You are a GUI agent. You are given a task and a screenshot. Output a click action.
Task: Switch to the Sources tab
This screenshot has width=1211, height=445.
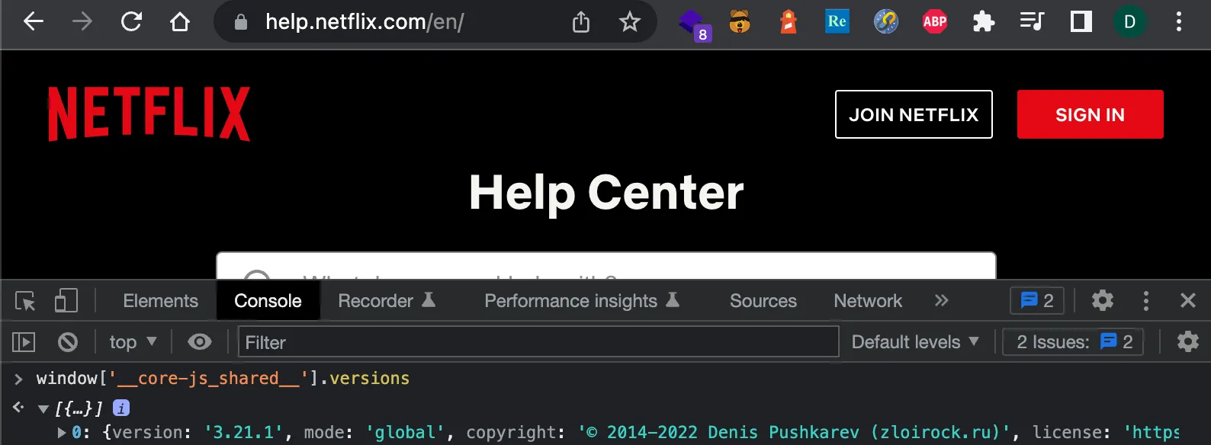[763, 301]
